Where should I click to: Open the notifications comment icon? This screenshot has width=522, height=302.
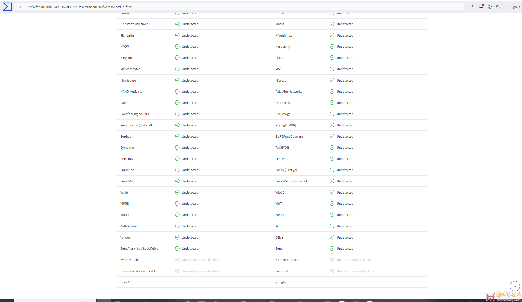(x=481, y=7)
